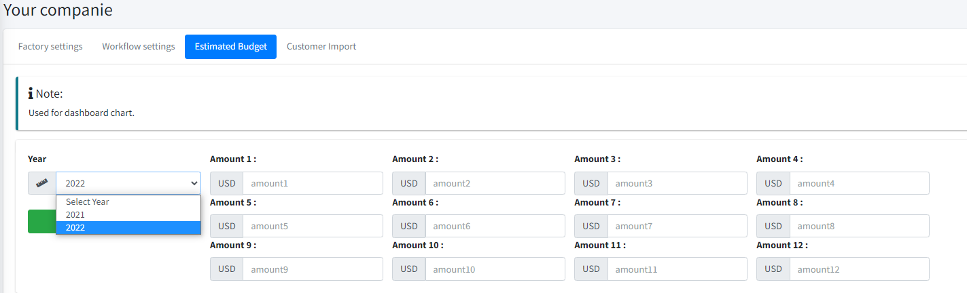
Task: Select the Estimated Budget tab
Action: tap(230, 47)
